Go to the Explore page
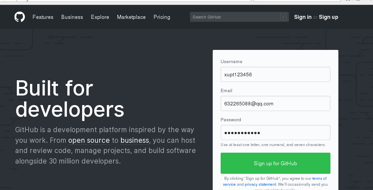 point(100,17)
